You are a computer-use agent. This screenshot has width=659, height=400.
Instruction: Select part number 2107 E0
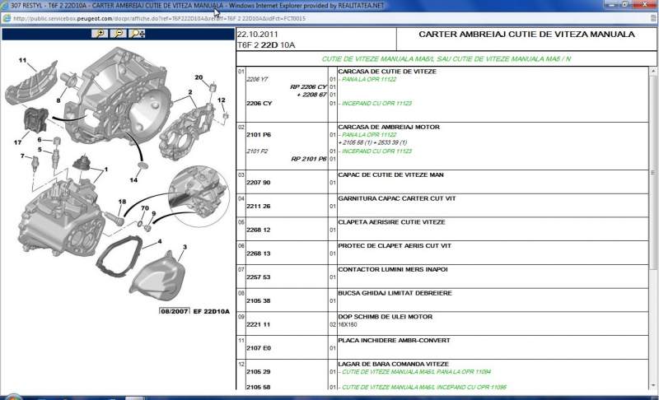point(259,348)
